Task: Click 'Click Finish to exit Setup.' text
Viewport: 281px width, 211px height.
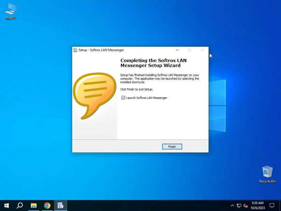Action: pos(137,89)
